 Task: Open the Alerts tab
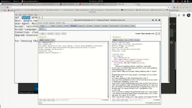click(133, 26)
